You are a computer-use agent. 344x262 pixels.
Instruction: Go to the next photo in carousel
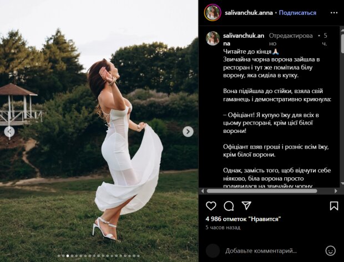pyautogui.click(x=188, y=131)
